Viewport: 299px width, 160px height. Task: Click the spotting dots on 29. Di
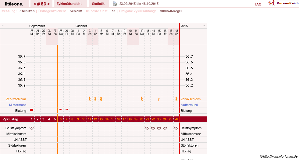(x=66, y=109)
